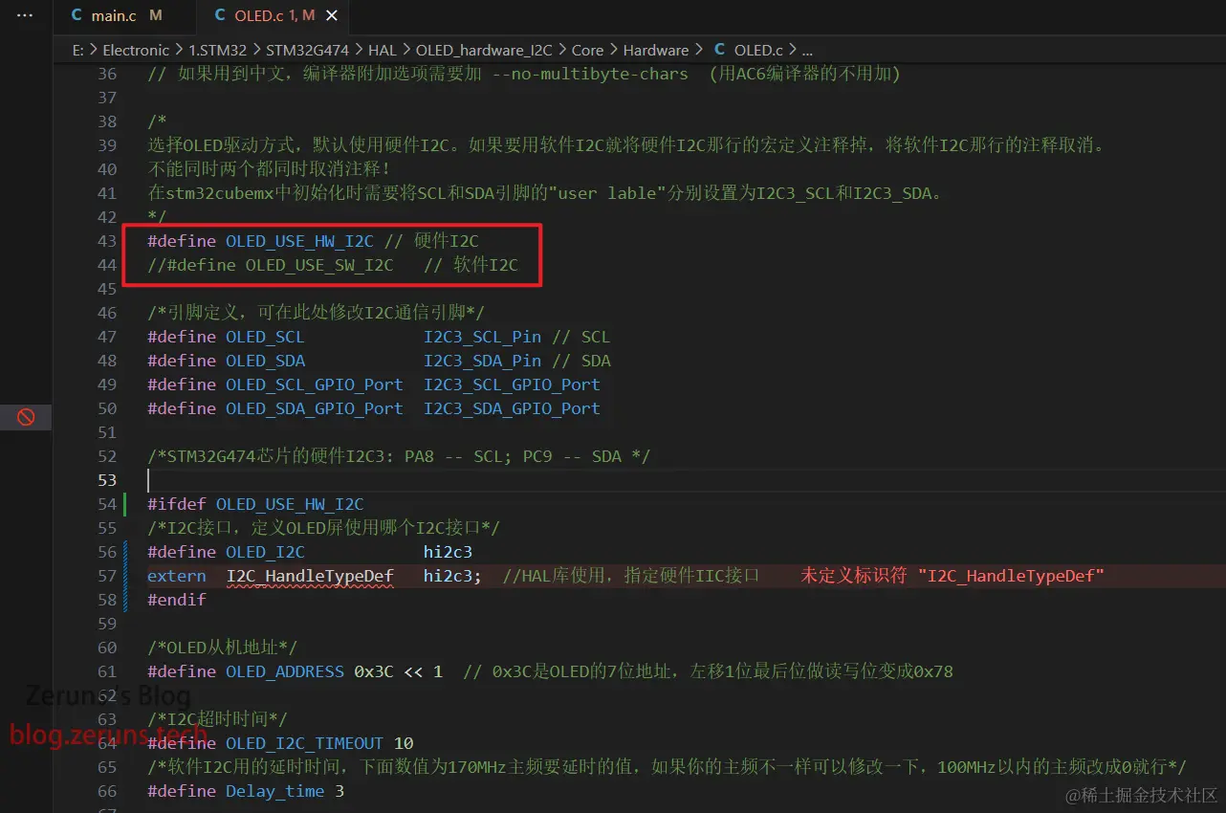Click I2C3_SDA_GPIO_Port on line 50
This screenshot has width=1226, height=813.
(512, 408)
